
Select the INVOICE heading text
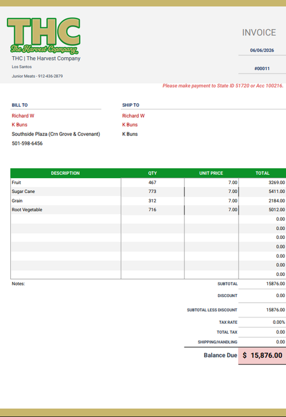(259, 32)
